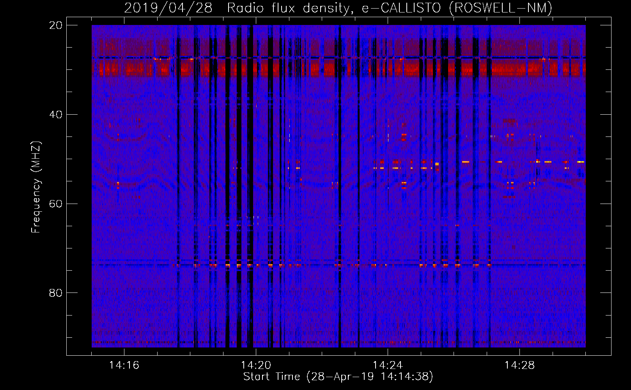Screen dimensions: 631x390
Task: Click the 80 MHz frequency tick label
Action: (56, 293)
